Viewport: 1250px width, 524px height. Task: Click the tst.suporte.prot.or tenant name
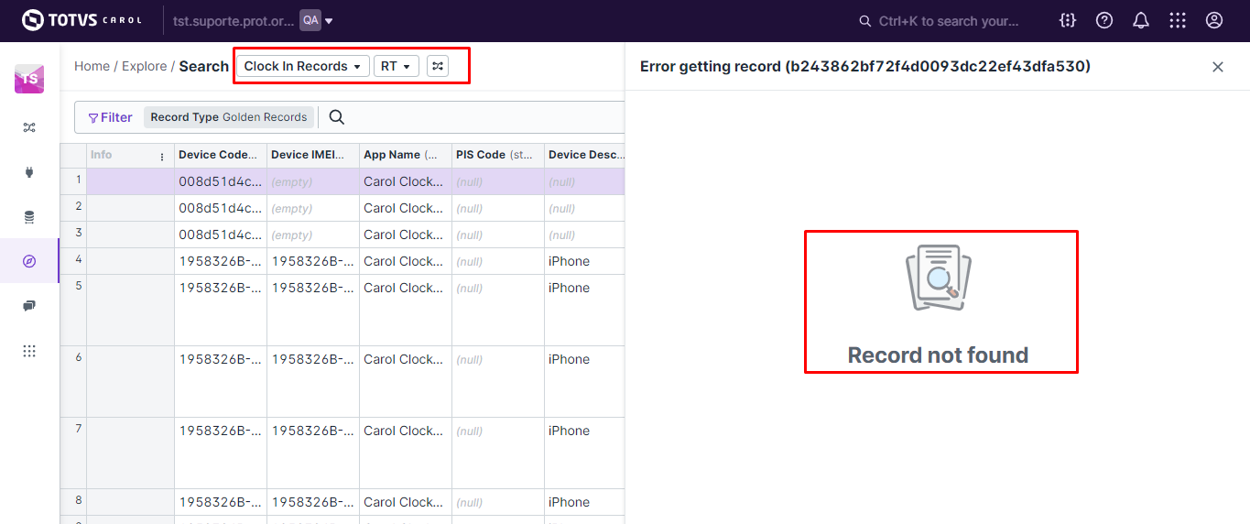tap(234, 21)
